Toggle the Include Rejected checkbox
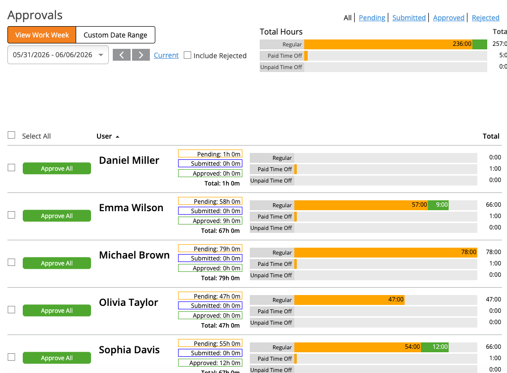507x373 pixels. (x=187, y=55)
